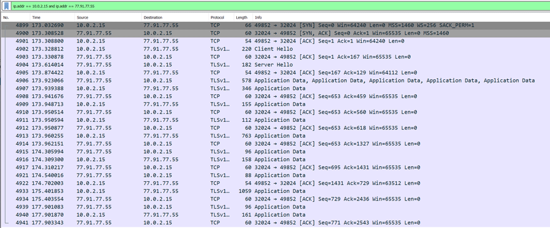
Task: Select packet 4922 Win=63512 row
Action: coord(275,183)
